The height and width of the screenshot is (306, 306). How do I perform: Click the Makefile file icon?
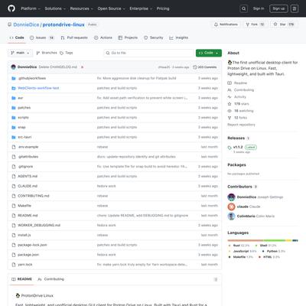click(x=14, y=206)
